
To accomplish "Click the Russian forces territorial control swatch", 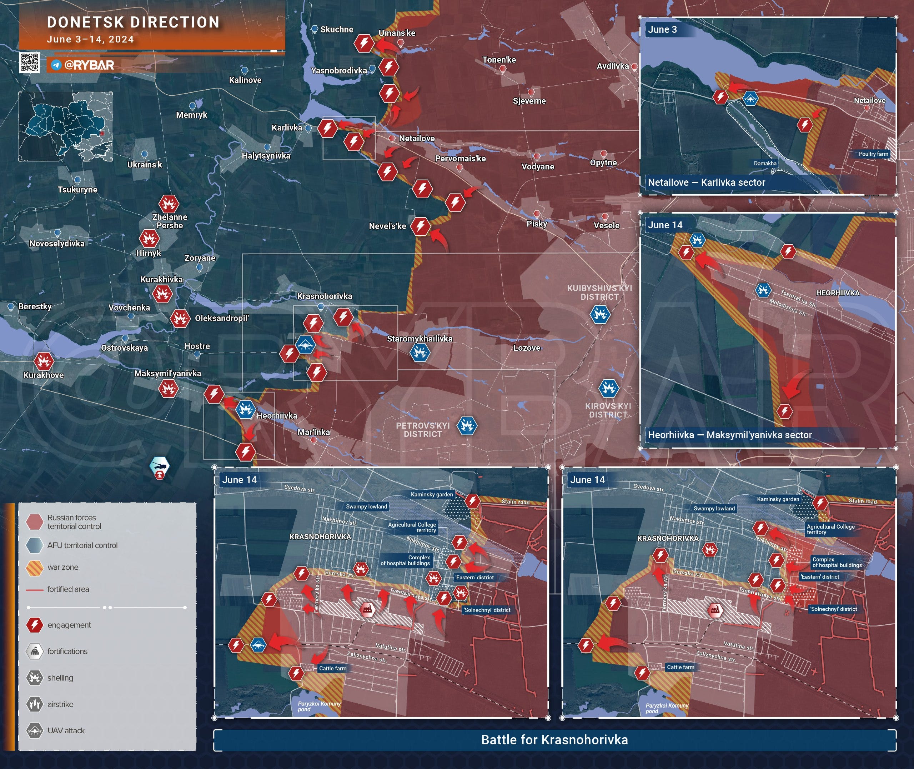I will pyautogui.click(x=34, y=521).
